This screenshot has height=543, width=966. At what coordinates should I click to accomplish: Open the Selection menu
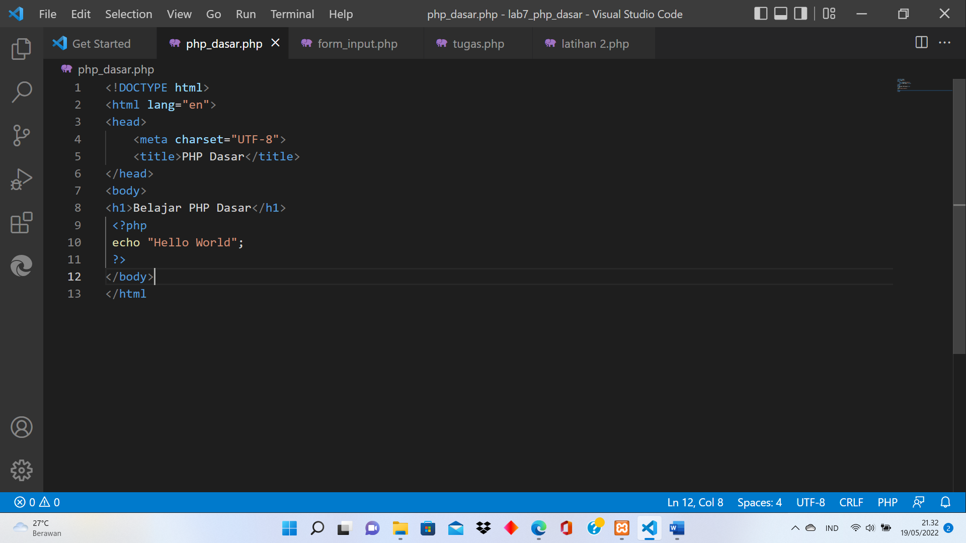point(128,14)
